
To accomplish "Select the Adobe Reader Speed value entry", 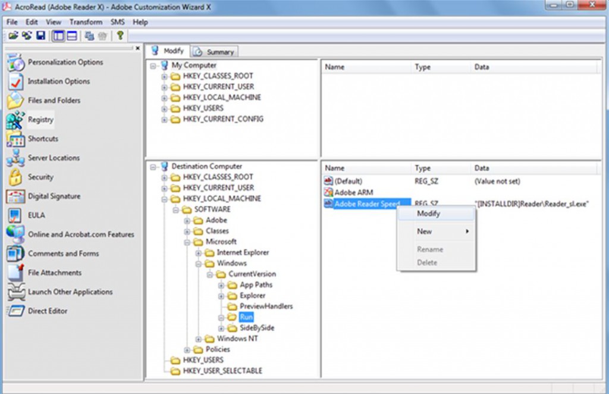I will (x=367, y=204).
